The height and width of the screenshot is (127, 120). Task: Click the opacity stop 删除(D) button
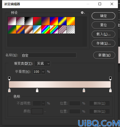click(100, 103)
